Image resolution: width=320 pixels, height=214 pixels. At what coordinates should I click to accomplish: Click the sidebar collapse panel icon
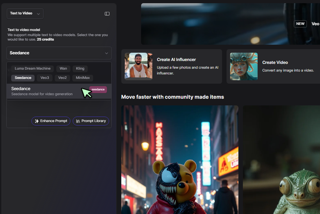[x=107, y=13]
